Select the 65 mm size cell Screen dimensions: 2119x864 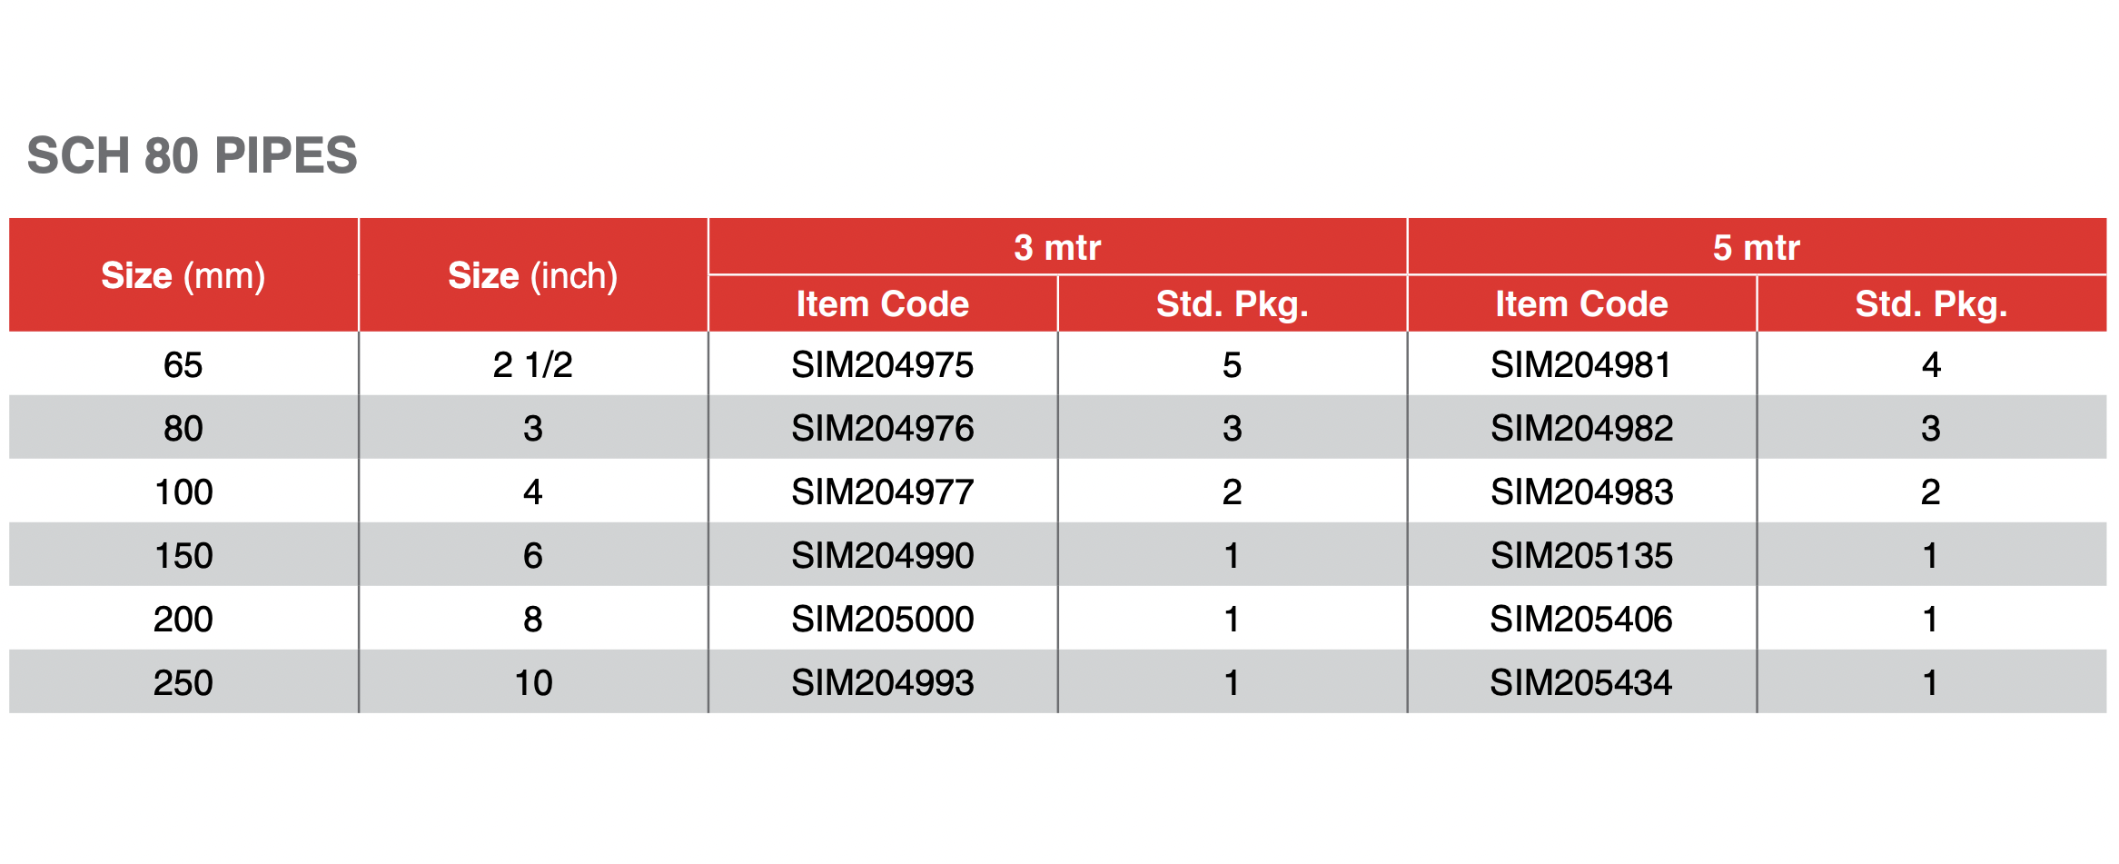pyautogui.click(x=183, y=365)
